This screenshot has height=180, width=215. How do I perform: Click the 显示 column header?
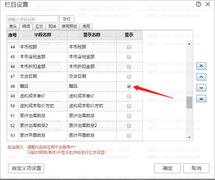(129, 35)
